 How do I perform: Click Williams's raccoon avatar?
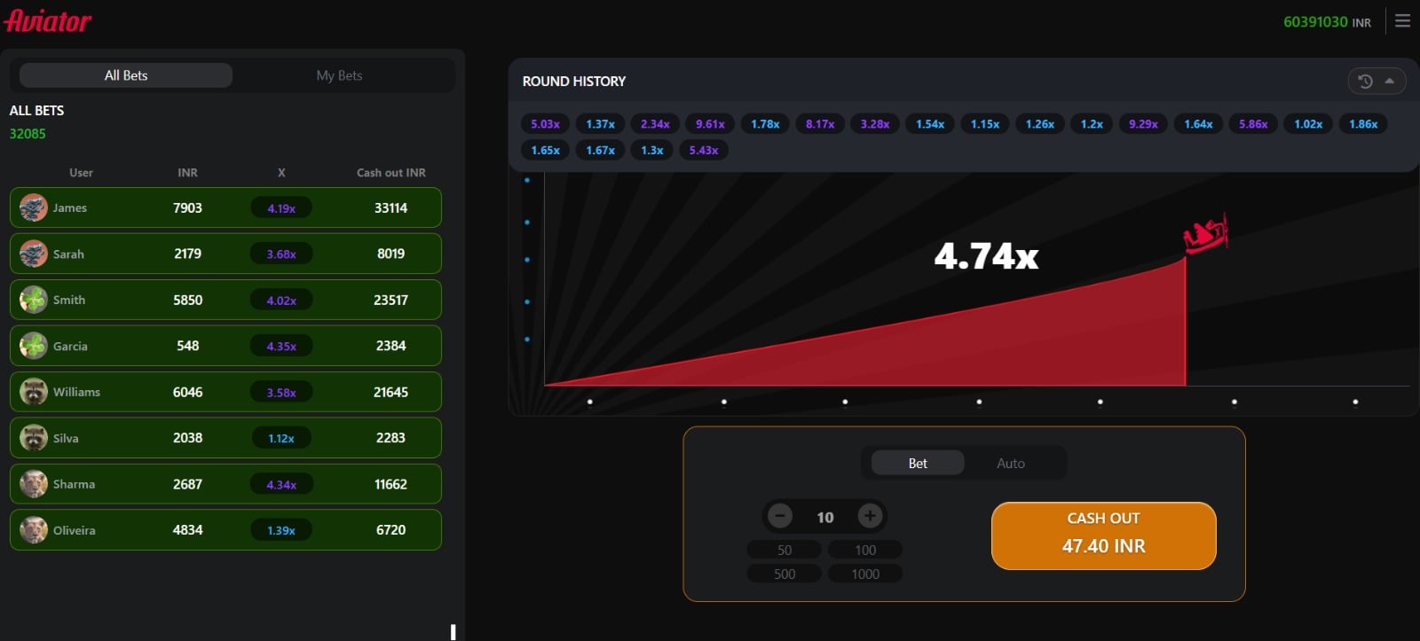tap(34, 392)
